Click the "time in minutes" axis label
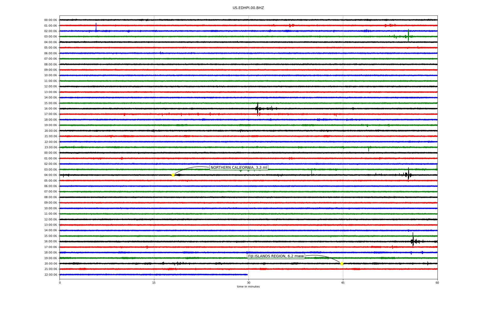Image resolution: width=497 pixels, height=310 pixels. (x=248, y=287)
